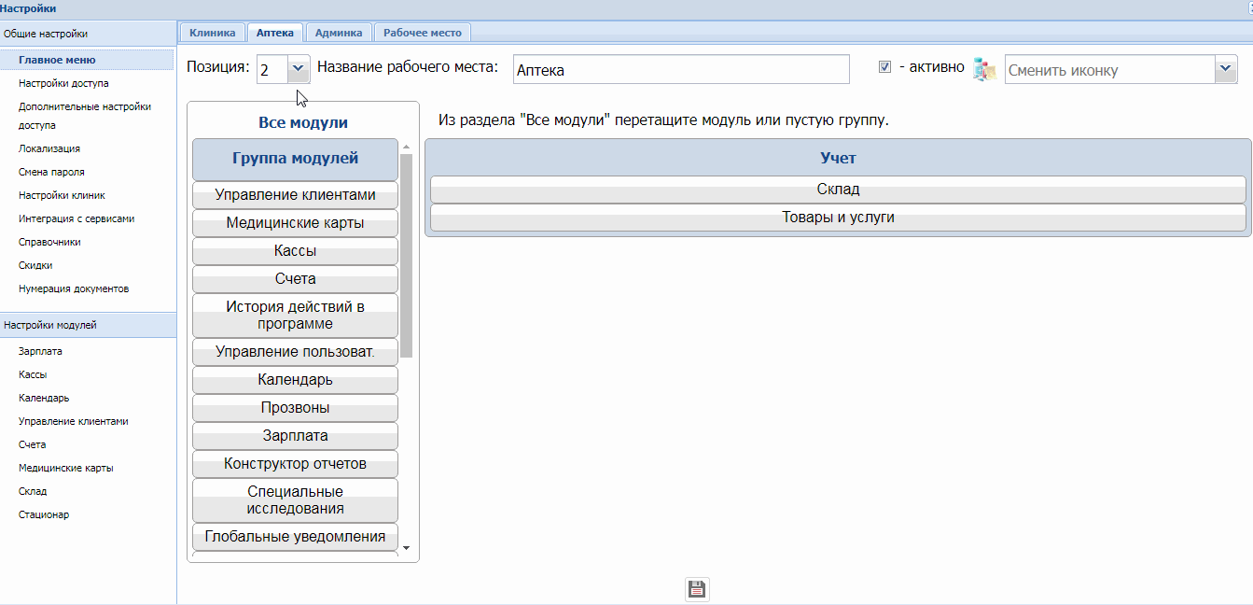Image resolution: width=1253 pixels, height=605 pixels.
Task: Open 'Смена пароля' in sidebar
Action: coord(51,172)
